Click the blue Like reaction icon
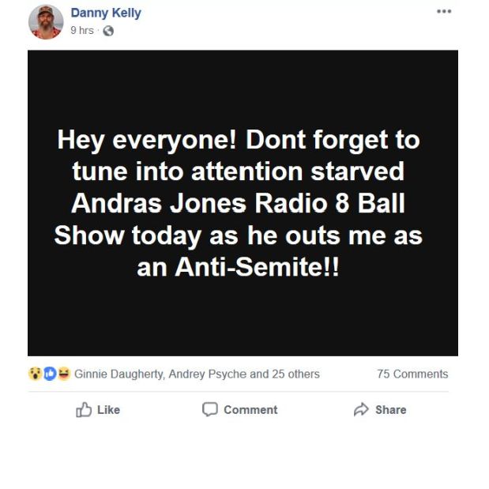 tap(50, 374)
